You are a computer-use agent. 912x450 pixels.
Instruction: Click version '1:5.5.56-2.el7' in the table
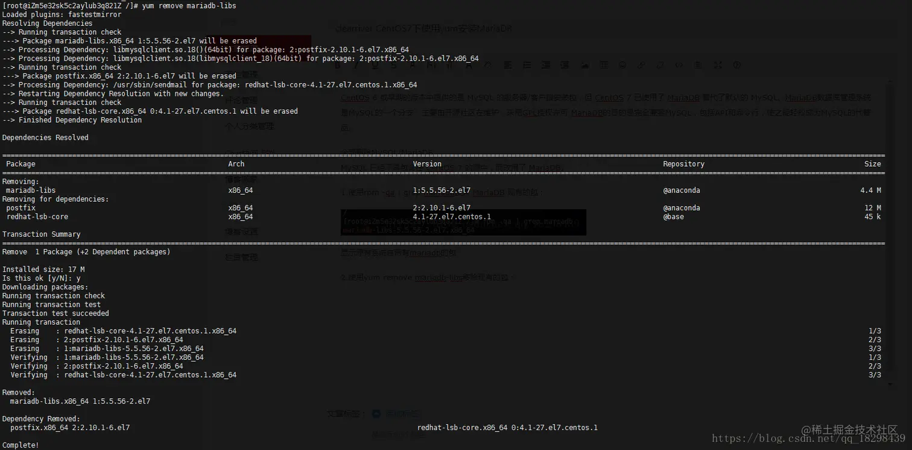click(442, 190)
